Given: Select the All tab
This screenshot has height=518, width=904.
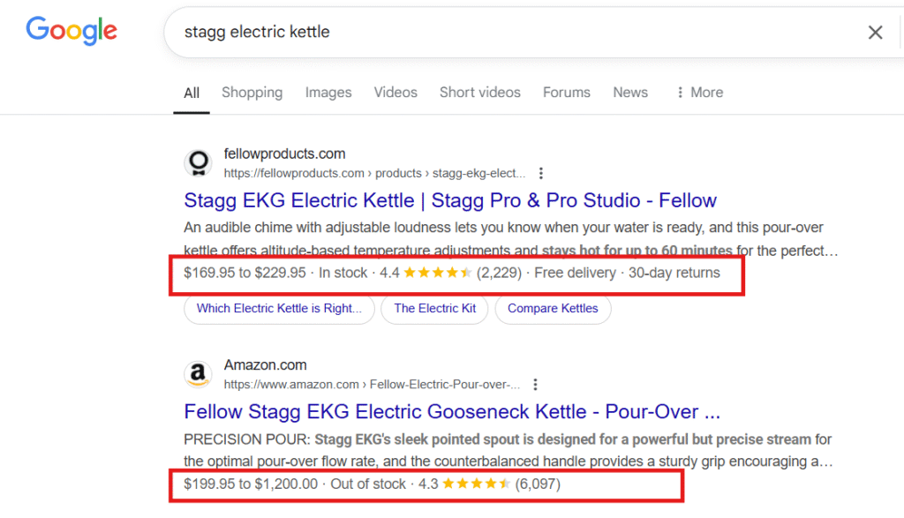Looking at the screenshot, I should click(x=192, y=93).
